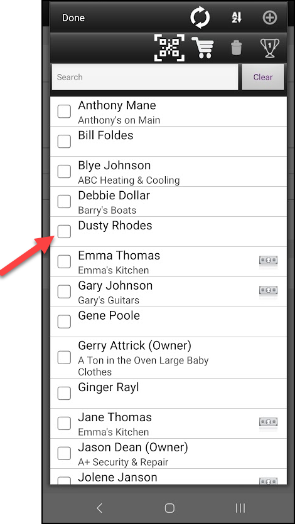Tap the Done button
The height and width of the screenshot is (524, 295).
click(73, 18)
